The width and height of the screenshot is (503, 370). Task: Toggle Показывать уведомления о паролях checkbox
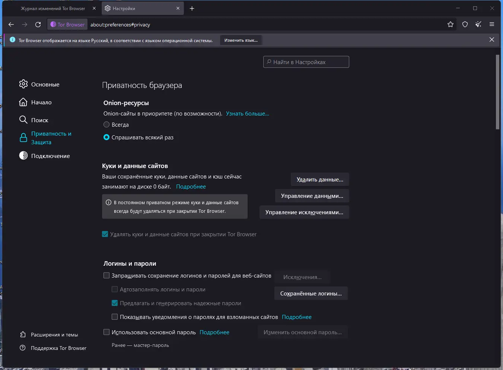[115, 317]
